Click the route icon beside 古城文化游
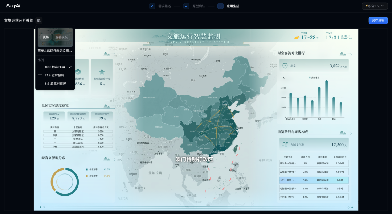Image resolution: width=392 pixels, height=214 pixels. point(285,144)
